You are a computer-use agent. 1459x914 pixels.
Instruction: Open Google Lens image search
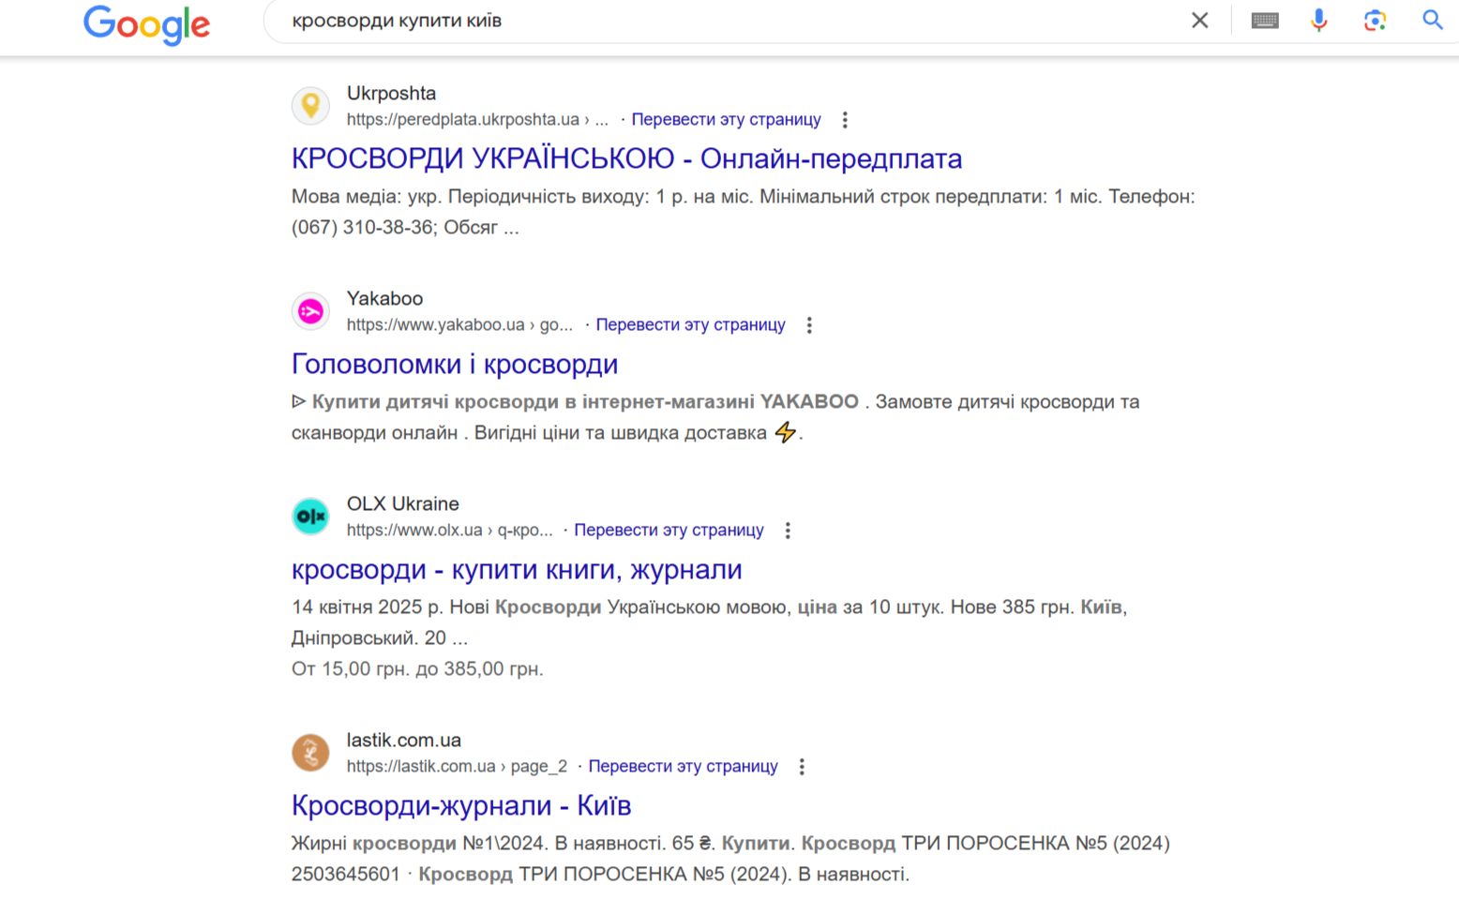[x=1375, y=21]
